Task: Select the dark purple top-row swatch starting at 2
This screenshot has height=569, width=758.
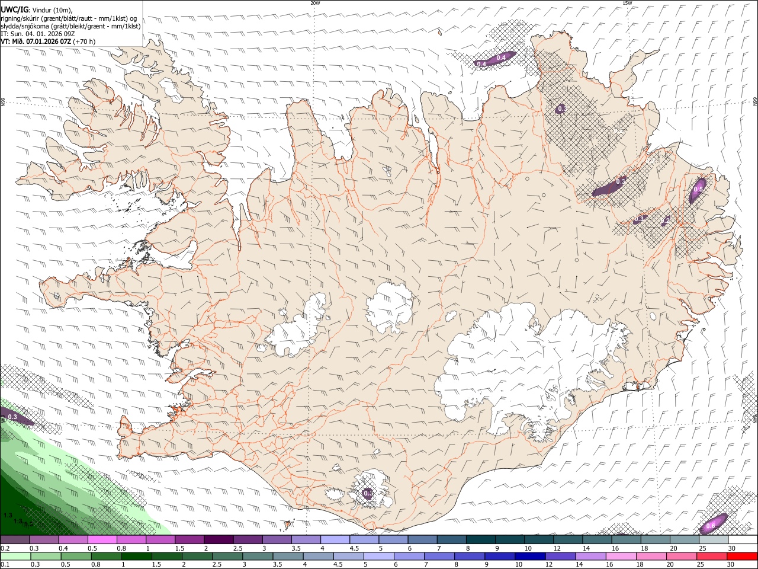Action: tap(218, 540)
